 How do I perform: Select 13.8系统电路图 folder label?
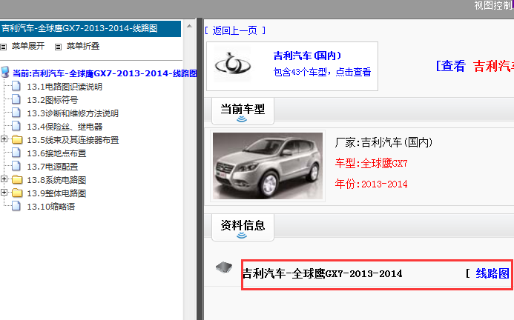coord(56,180)
